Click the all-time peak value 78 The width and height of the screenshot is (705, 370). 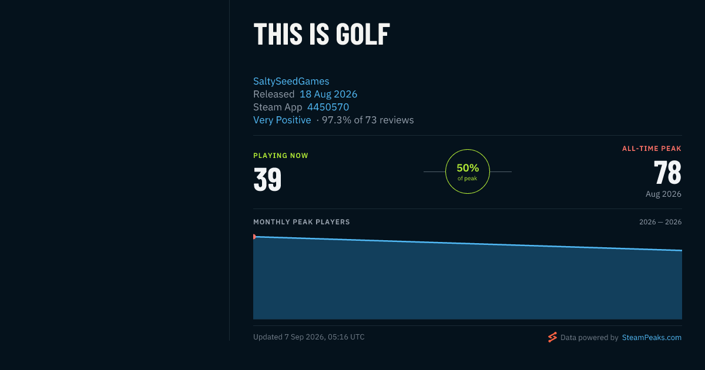coord(667,173)
